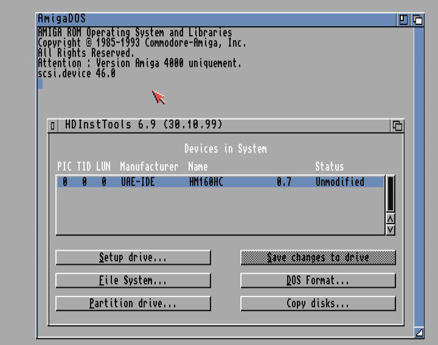The width and height of the screenshot is (438, 345).
Task: Click AmigaDOS window zoom gadget
Action: pos(403,20)
